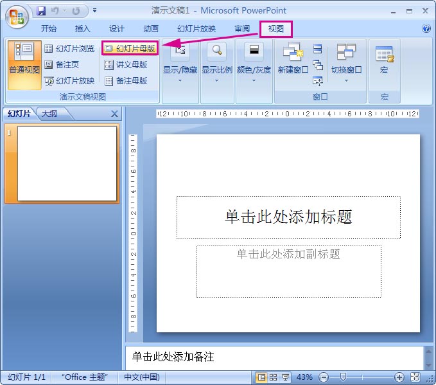Click the zoom out minus button
The width and height of the screenshot is (436, 385).
coord(324,377)
